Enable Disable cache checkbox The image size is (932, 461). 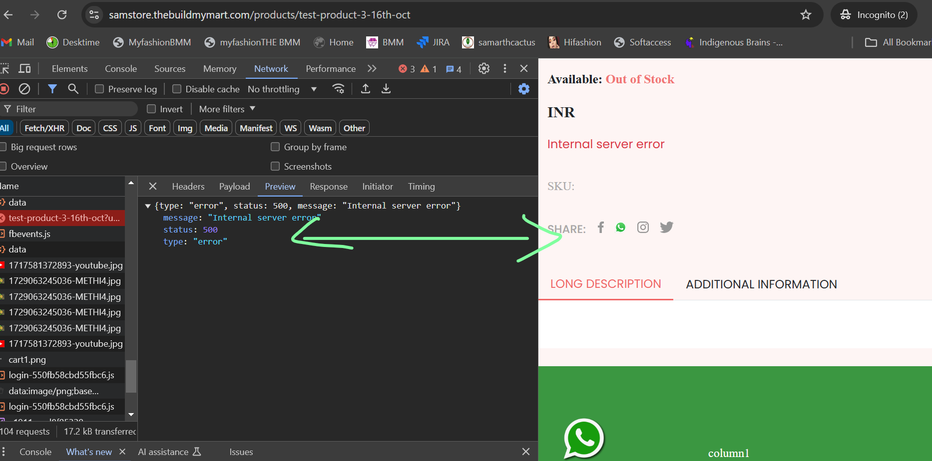click(x=177, y=89)
